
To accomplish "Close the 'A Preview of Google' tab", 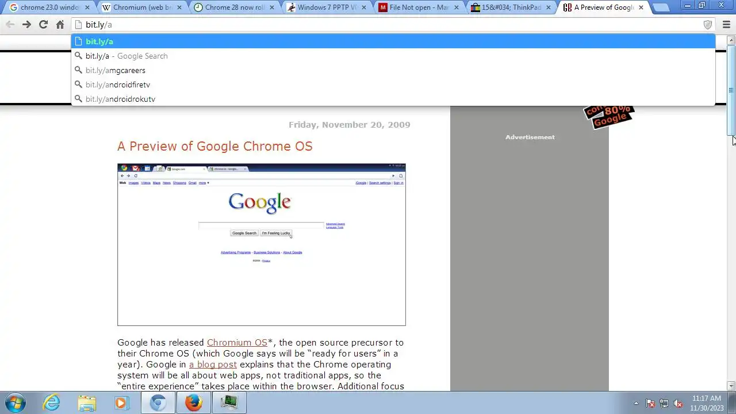I will point(641,7).
